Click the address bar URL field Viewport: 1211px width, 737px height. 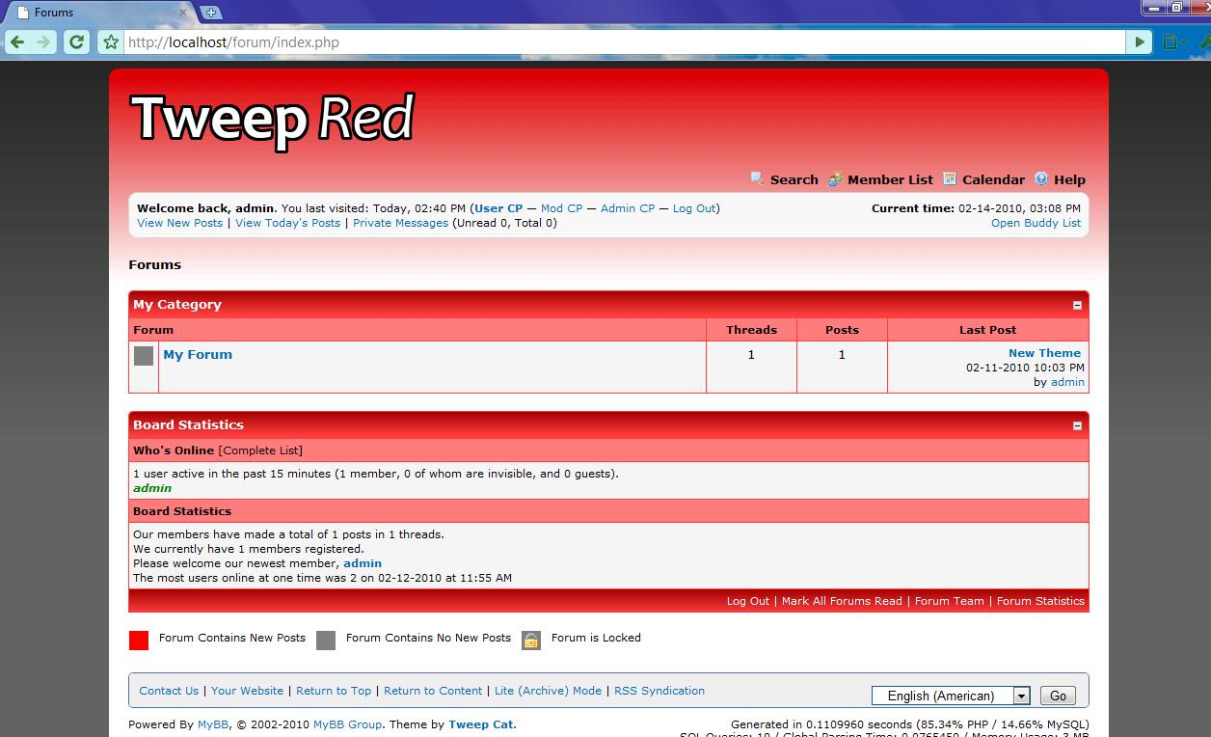[x=617, y=42]
